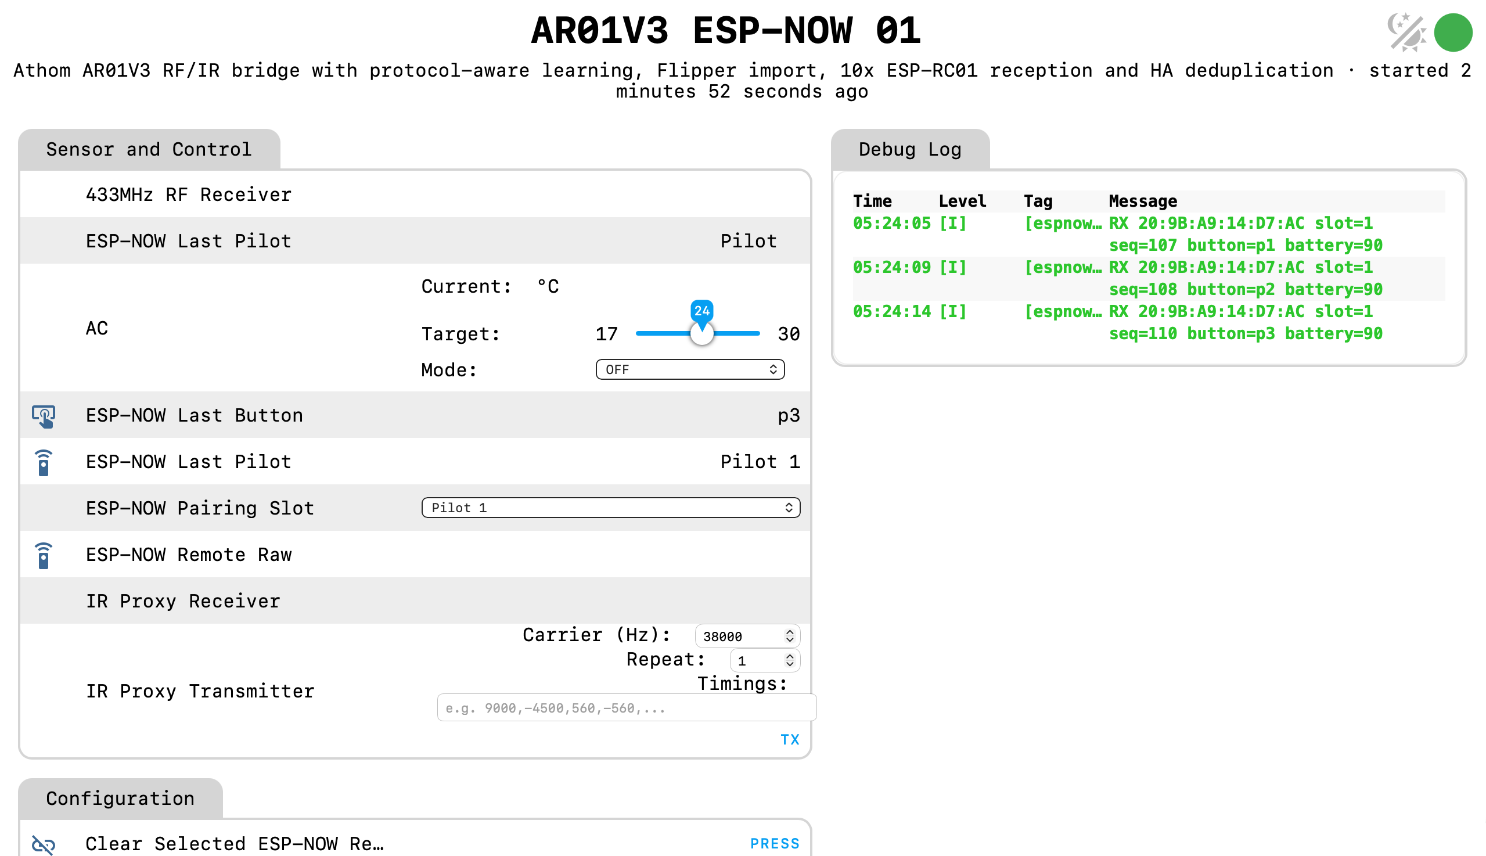Click the Debug Log Level column header
This screenshot has height=856, width=1486.
click(962, 201)
